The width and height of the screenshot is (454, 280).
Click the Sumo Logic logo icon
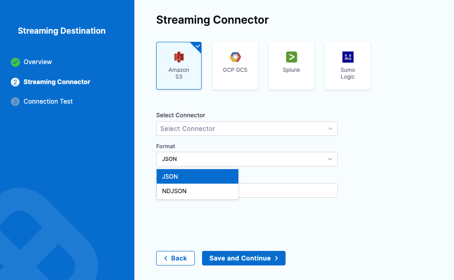[348, 57]
